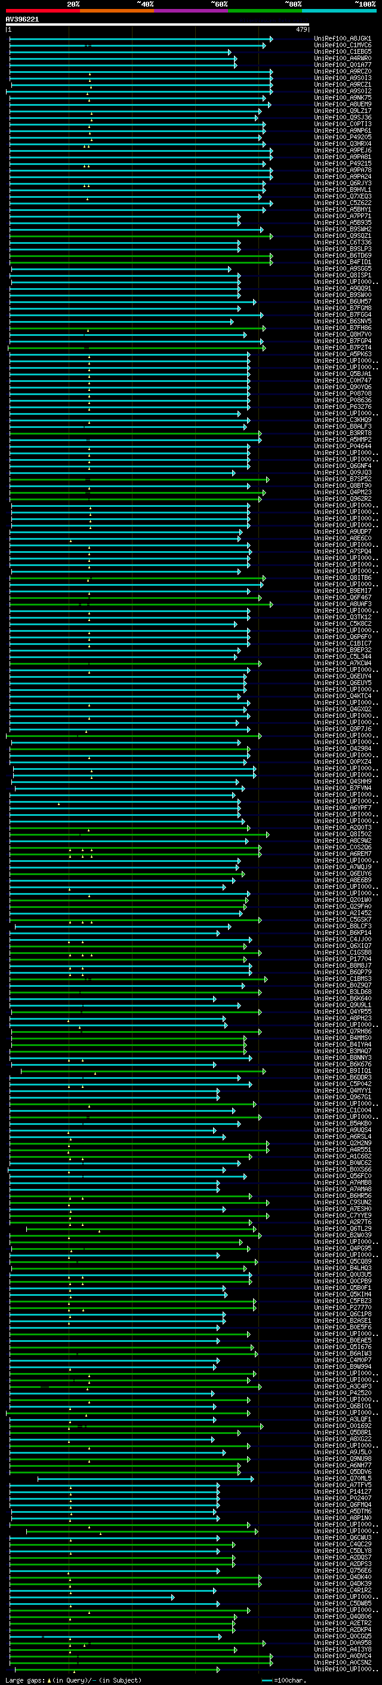Click the orange ~40% identity legend segment
Screen dimensions: 382x1685
pyautogui.click(x=117, y=11)
